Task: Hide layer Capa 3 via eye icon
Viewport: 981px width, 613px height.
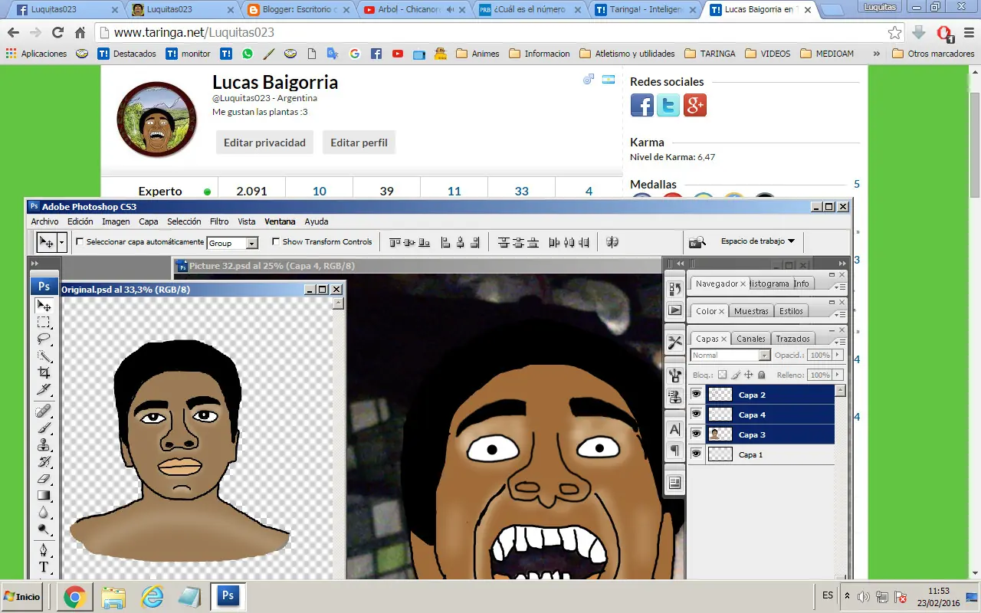Action: pyautogui.click(x=696, y=434)
